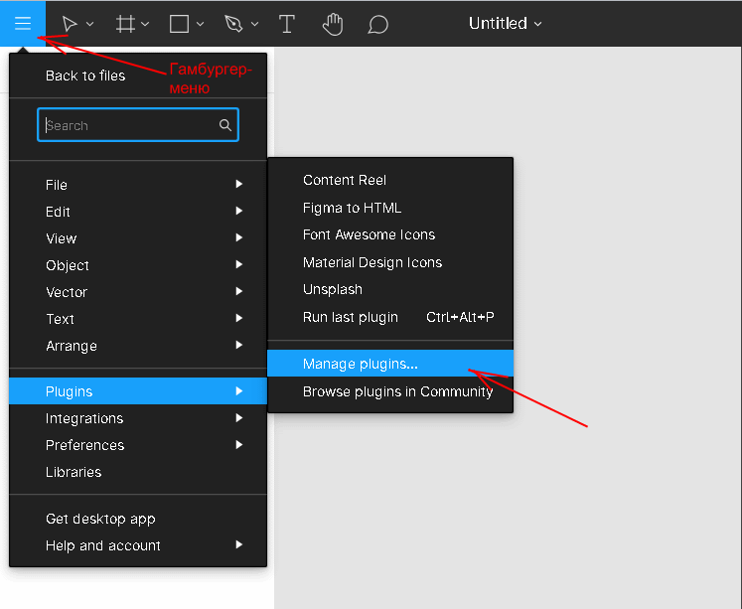The image size is (742, 609).
Task: Select the Hand tool icon
Action: tap(333, 24)
